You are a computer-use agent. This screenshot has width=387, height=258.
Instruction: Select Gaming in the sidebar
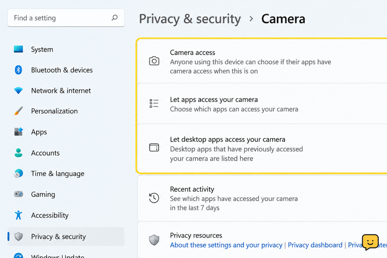click(x=66, y=194)
